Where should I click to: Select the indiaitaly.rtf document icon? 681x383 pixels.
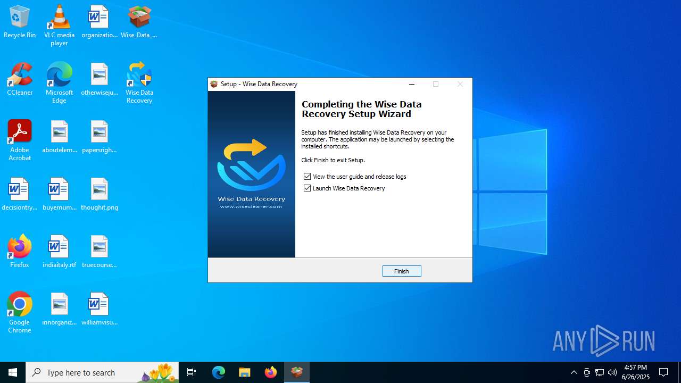(x=59, y=252)
